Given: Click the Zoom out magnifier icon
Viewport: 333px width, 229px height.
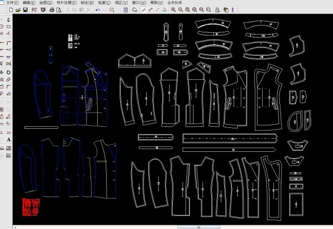Looking at the screenshot, I should pyautogui.click(x=180, y=10).
